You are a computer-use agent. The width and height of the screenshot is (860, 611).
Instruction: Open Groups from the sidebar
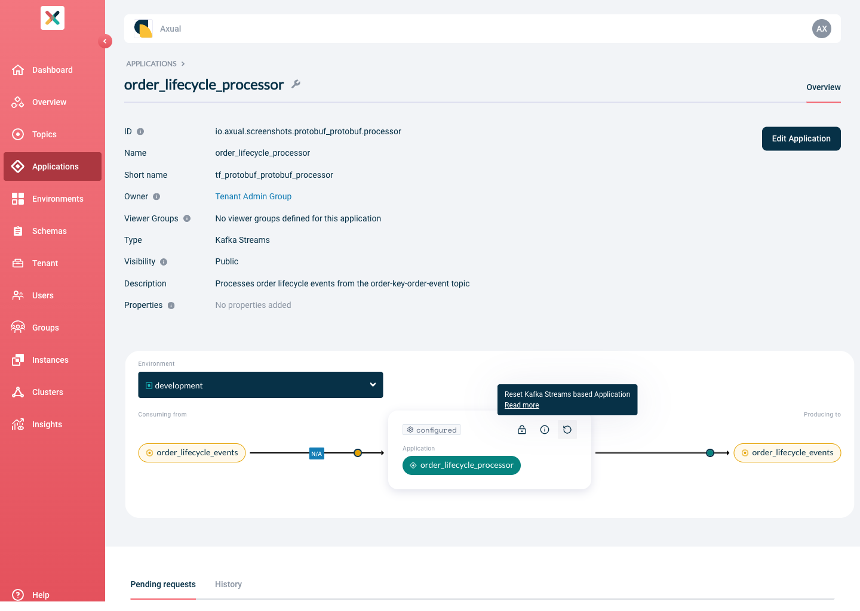click(x=53, y=328)
